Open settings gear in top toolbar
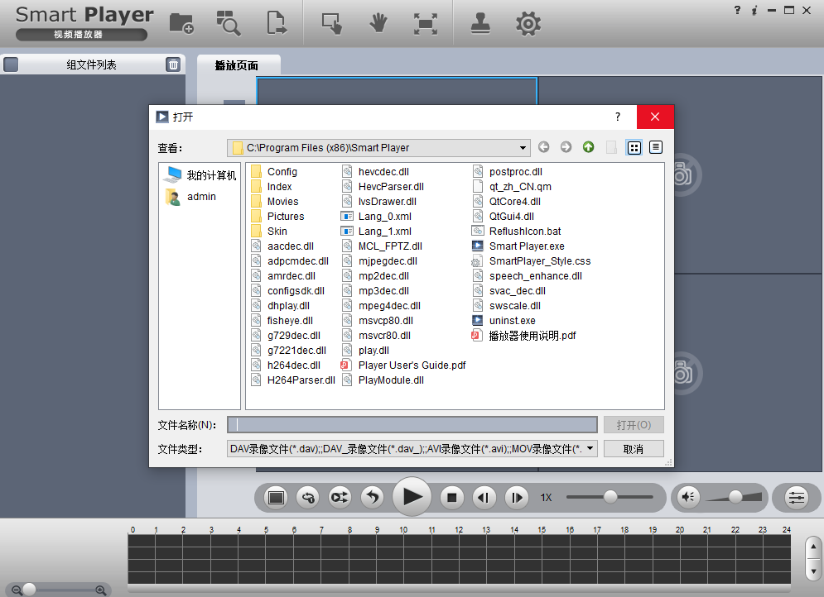The height and width of the screenshot is (597, 824). (528, 23)
